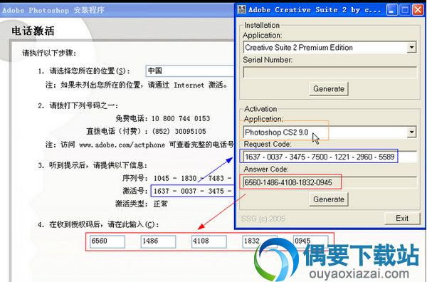Image resolution: width=427 pixels, height=282 pixels.
Task: Select the Photoshop CS2 9.0 combo box
Action: pos(330,132)
